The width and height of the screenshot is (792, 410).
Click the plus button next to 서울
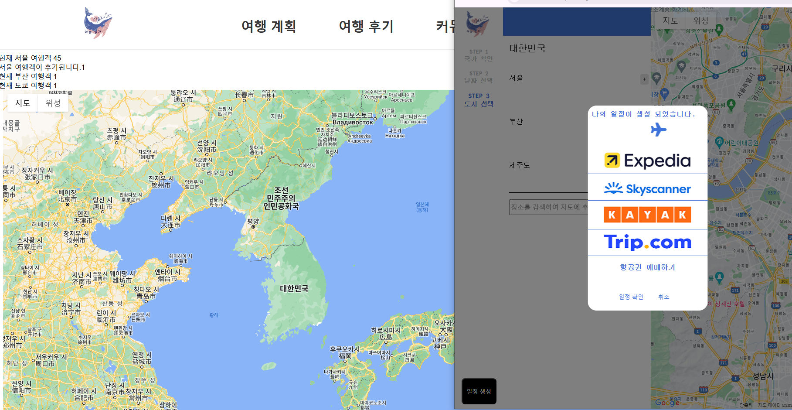tap(644, 79)
